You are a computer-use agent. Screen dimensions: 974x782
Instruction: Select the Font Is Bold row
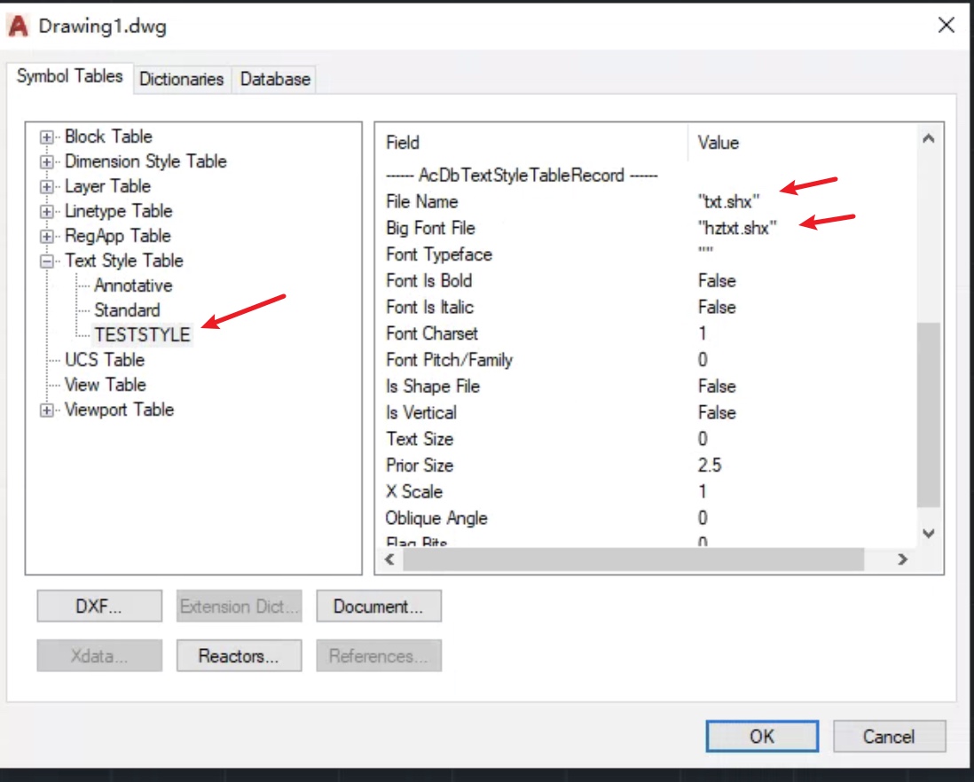[x=646, y=281]
